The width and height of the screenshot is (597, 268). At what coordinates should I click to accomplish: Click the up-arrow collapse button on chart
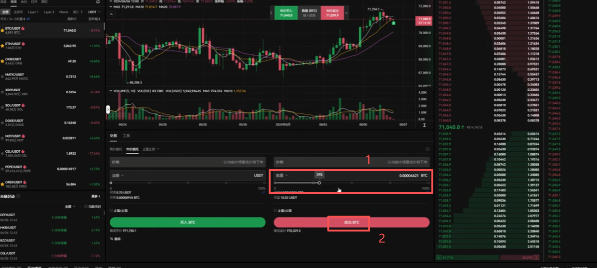tap(112, 14)
